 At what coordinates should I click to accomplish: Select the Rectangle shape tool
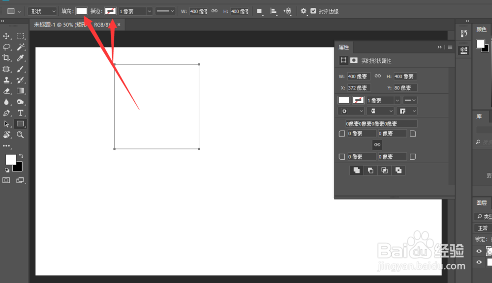tap(20, 124)
